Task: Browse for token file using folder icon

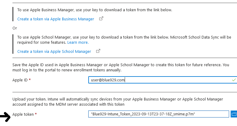Action: (234, 114)
